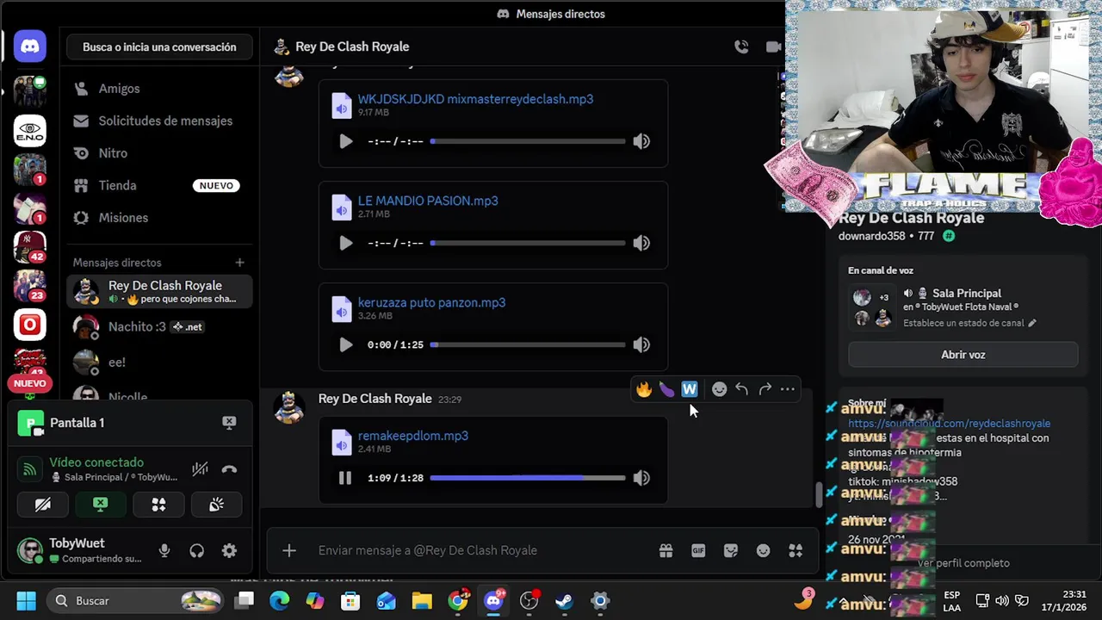Open Solicitudes de mensajes
This screenshot has height=620, width=1102.
pyautogui.click(x=159, y=121)
